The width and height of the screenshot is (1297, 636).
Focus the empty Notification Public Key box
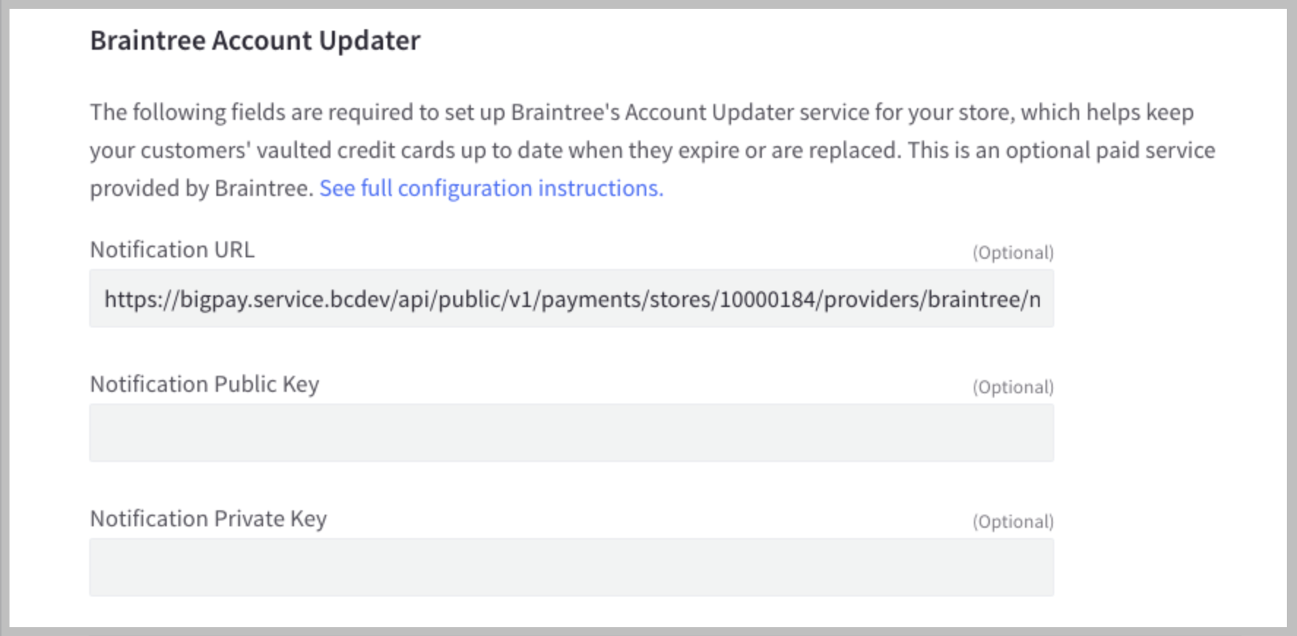[x=570, y=433]
